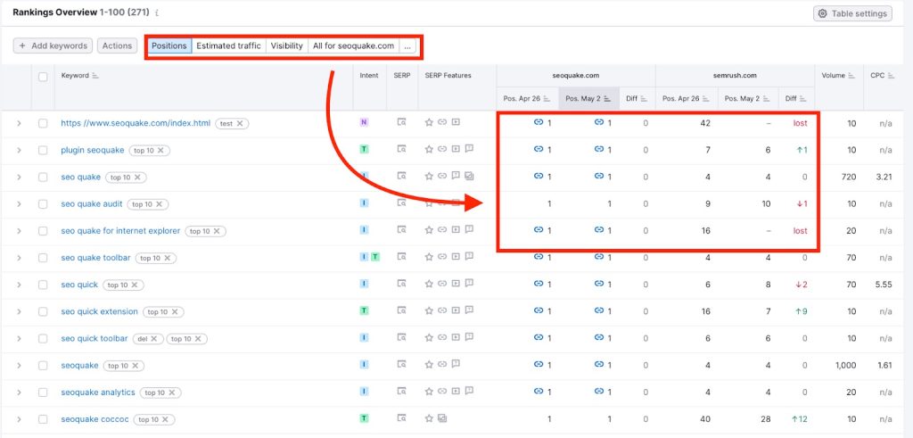Remove top 10 tag from seo quake audit
Viewport: 913px width, 438px height.
(x=159, y=204)
